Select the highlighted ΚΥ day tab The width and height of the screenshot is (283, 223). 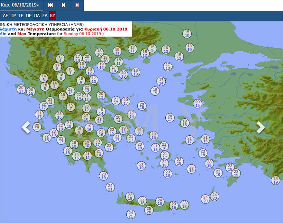pyautogui.click(x=53, y=15)
